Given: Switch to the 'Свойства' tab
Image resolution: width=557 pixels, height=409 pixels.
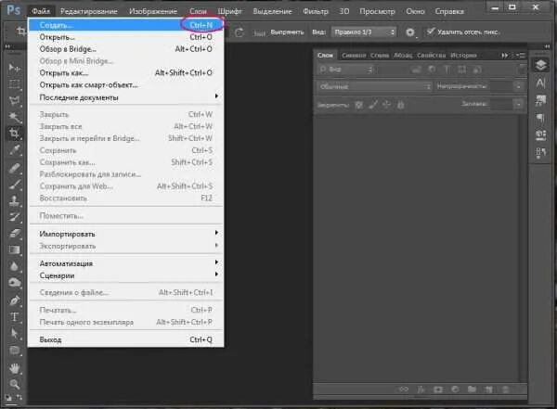Looking at the screenshot, I should click(x=432, y=56).
